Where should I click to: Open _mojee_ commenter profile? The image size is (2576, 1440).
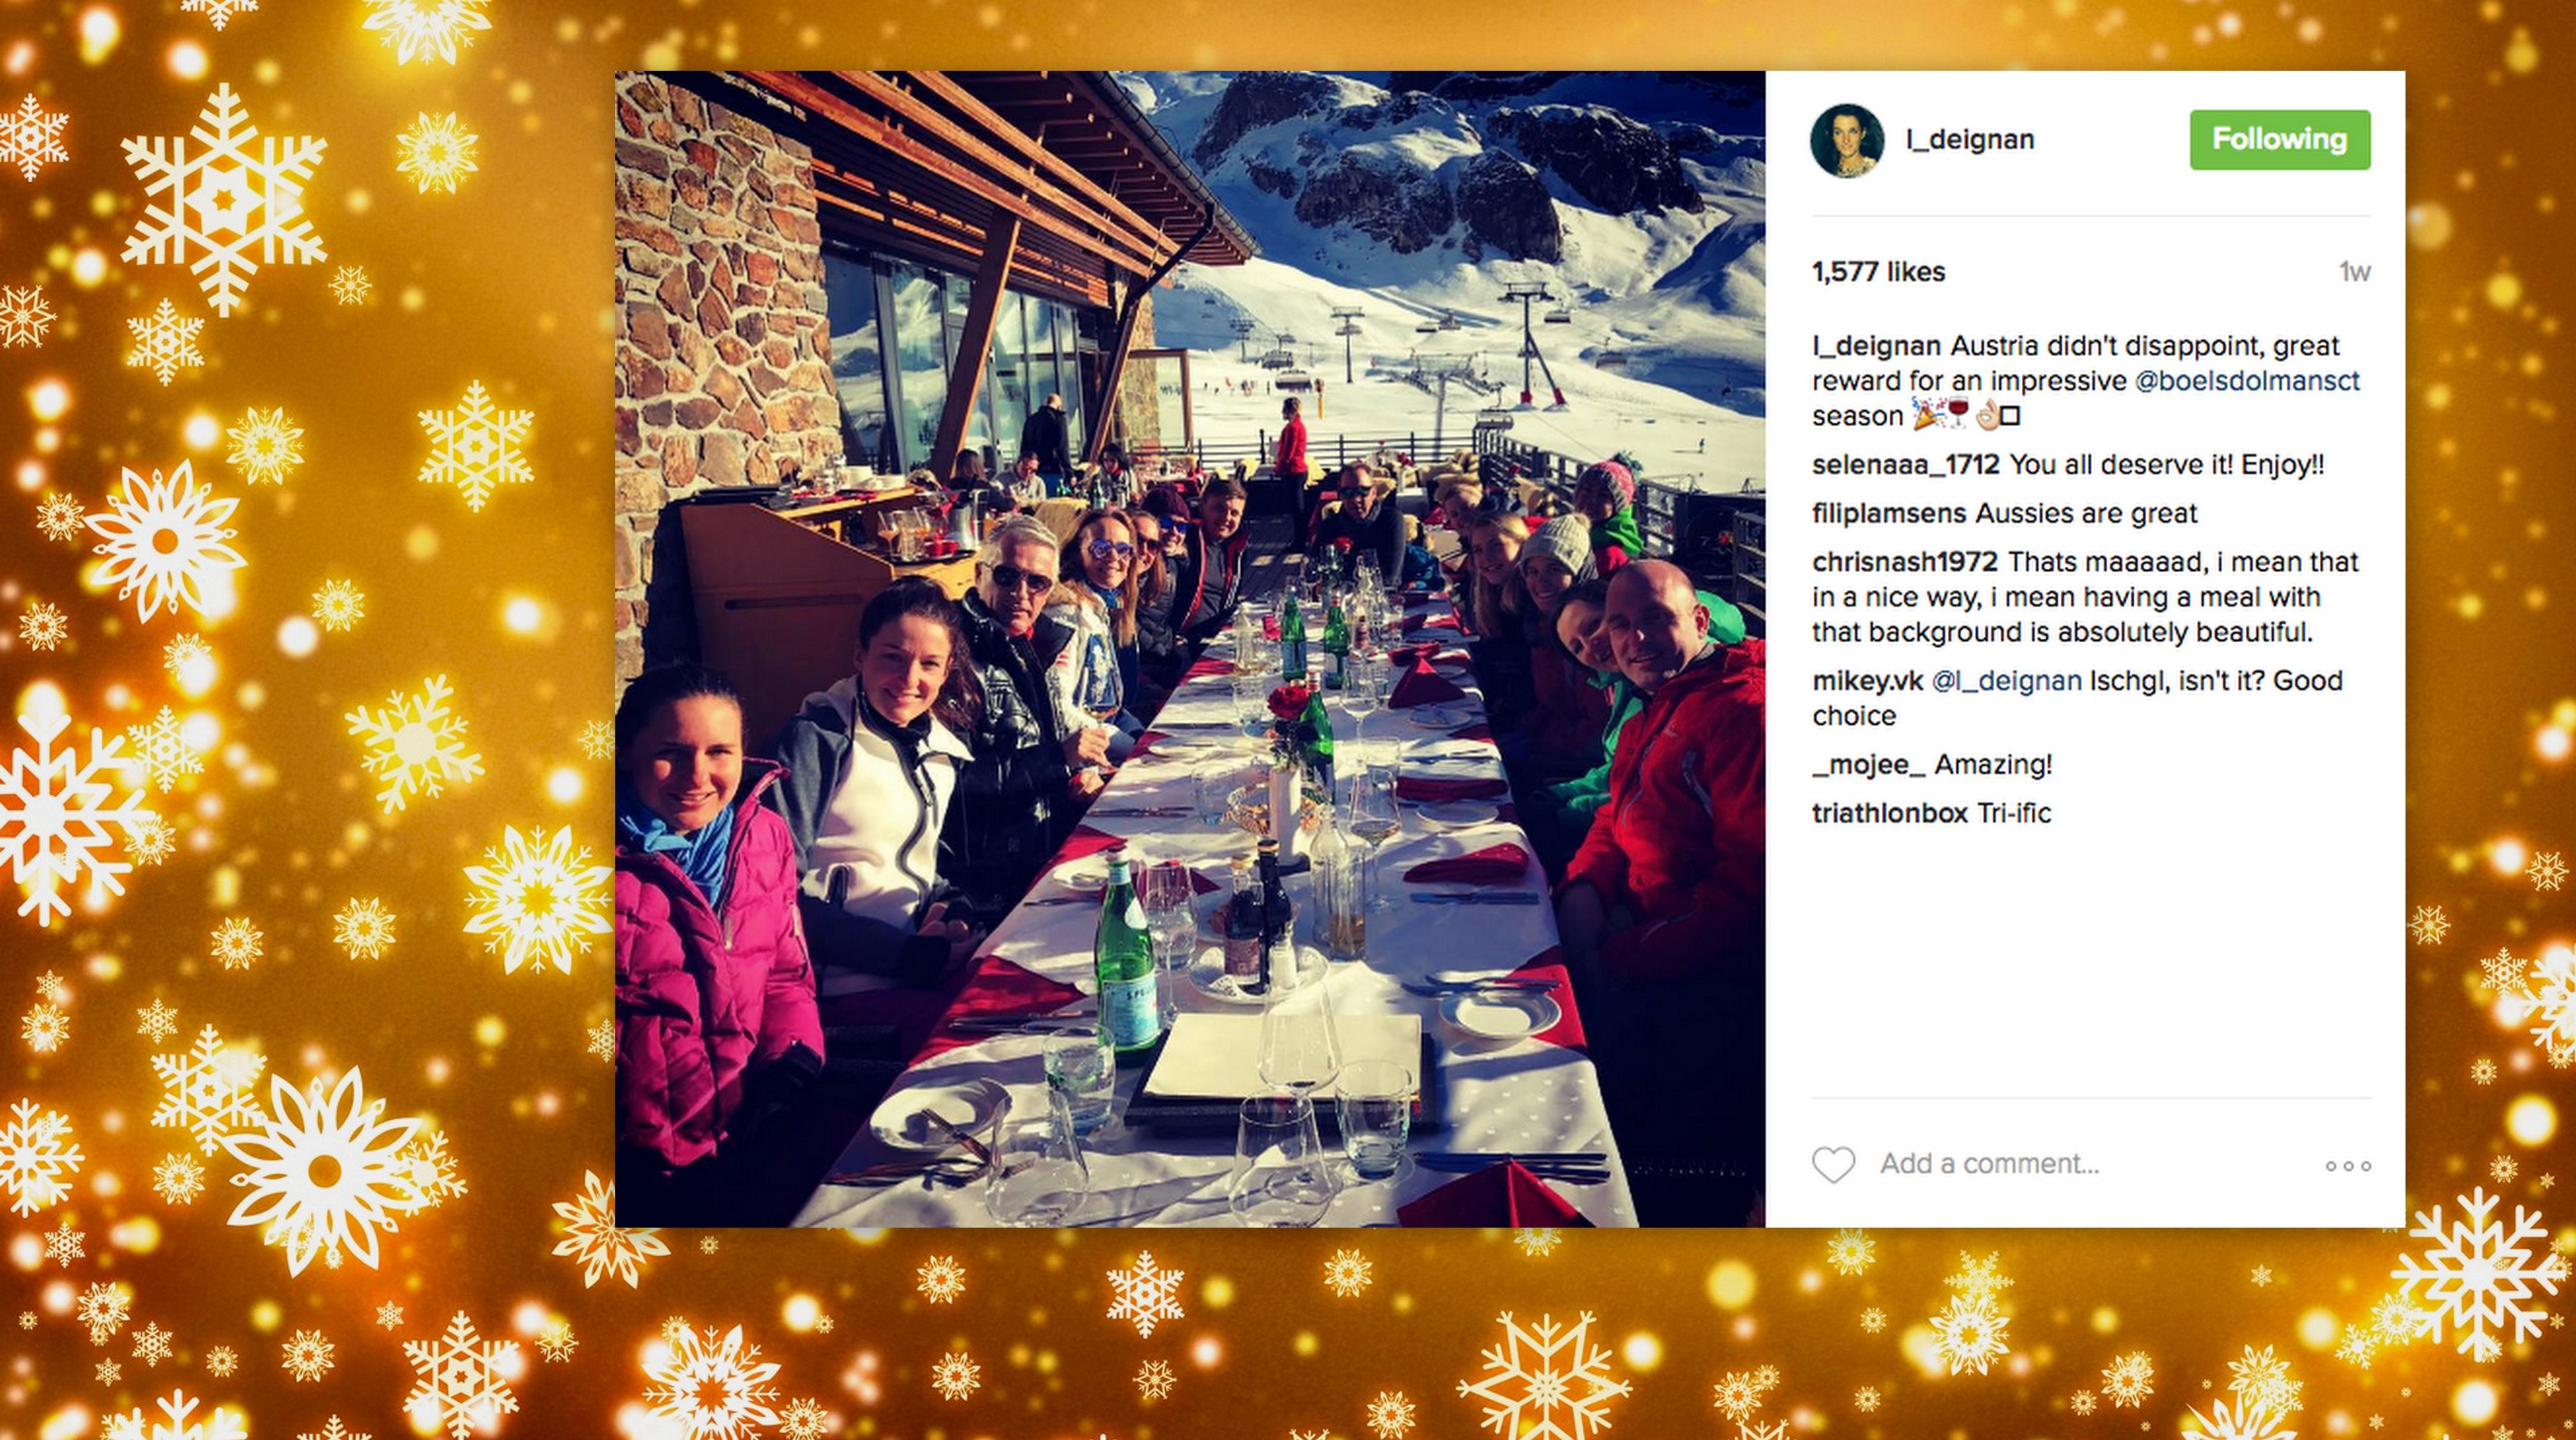click(1868, 766)
